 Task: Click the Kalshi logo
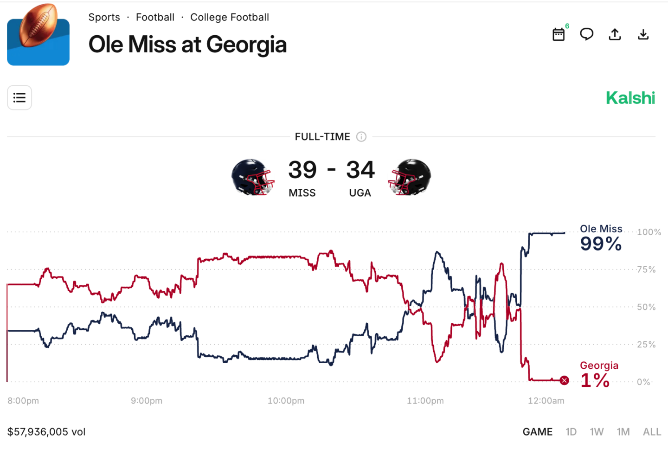630,98
